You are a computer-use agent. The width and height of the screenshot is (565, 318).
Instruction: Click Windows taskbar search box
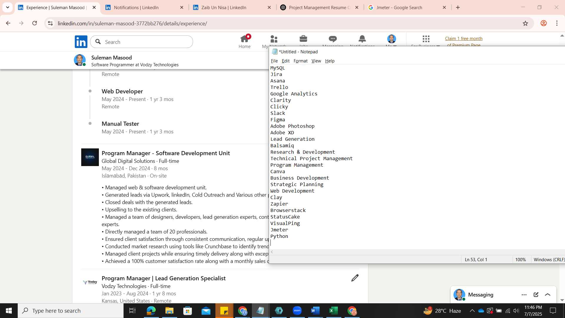pyautogui.click(x=71, y=311)
